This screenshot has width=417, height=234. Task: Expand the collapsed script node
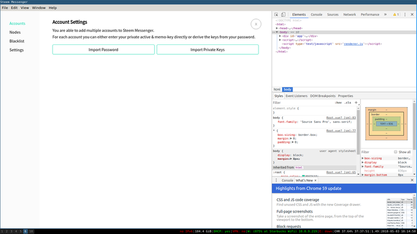tap(280, 40)
